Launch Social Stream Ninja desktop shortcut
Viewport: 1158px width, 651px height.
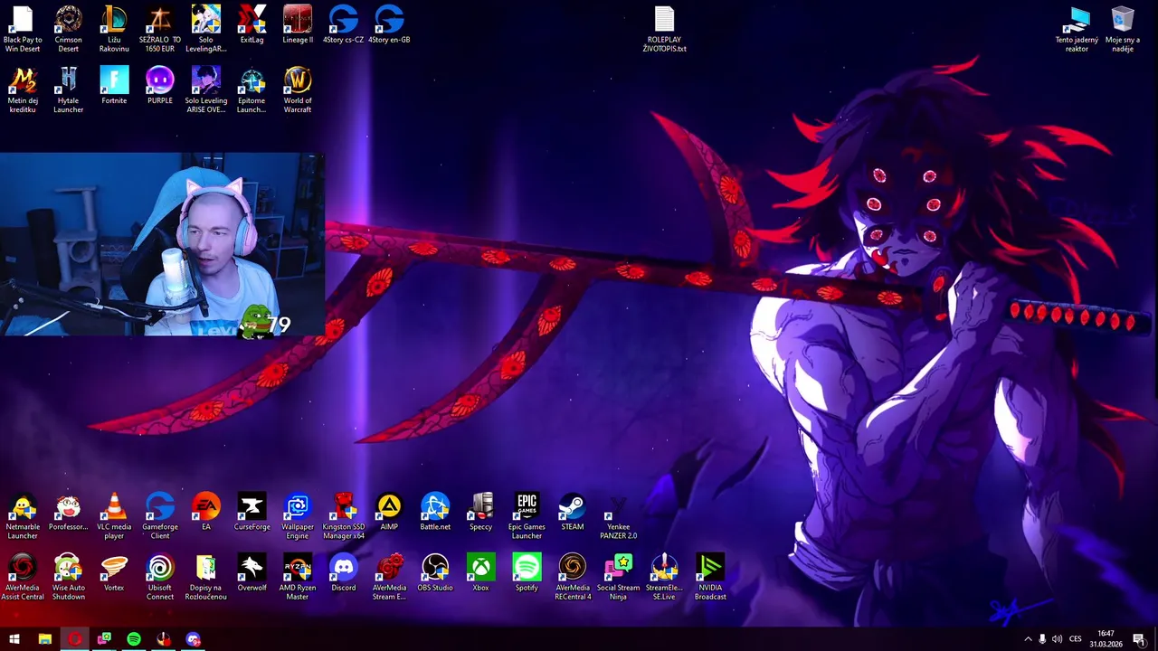pyautogui.click(x=618, y=577)
